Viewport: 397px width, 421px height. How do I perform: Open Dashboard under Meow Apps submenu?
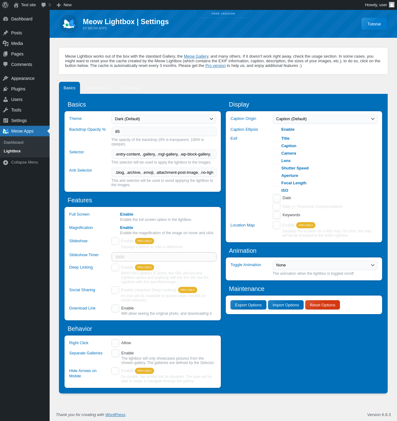[14, 143]
